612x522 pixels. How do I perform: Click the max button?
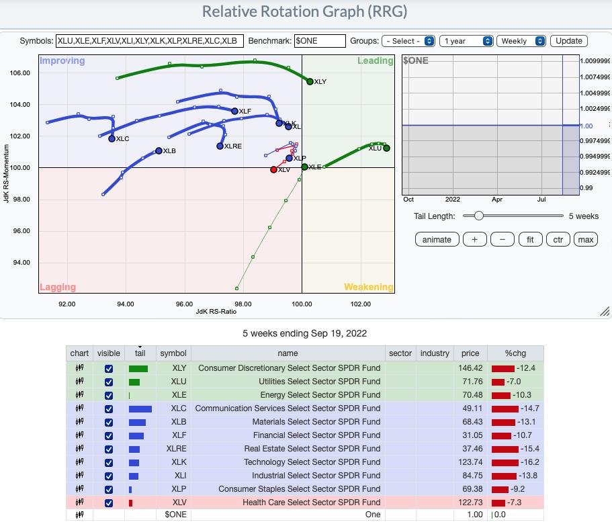click(x=585, y=239)
